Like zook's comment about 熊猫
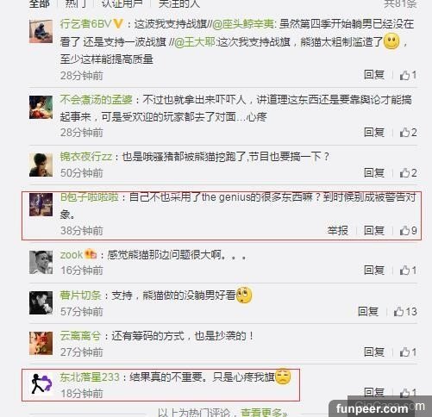432x417 pixels. click(x=408, y=271)
